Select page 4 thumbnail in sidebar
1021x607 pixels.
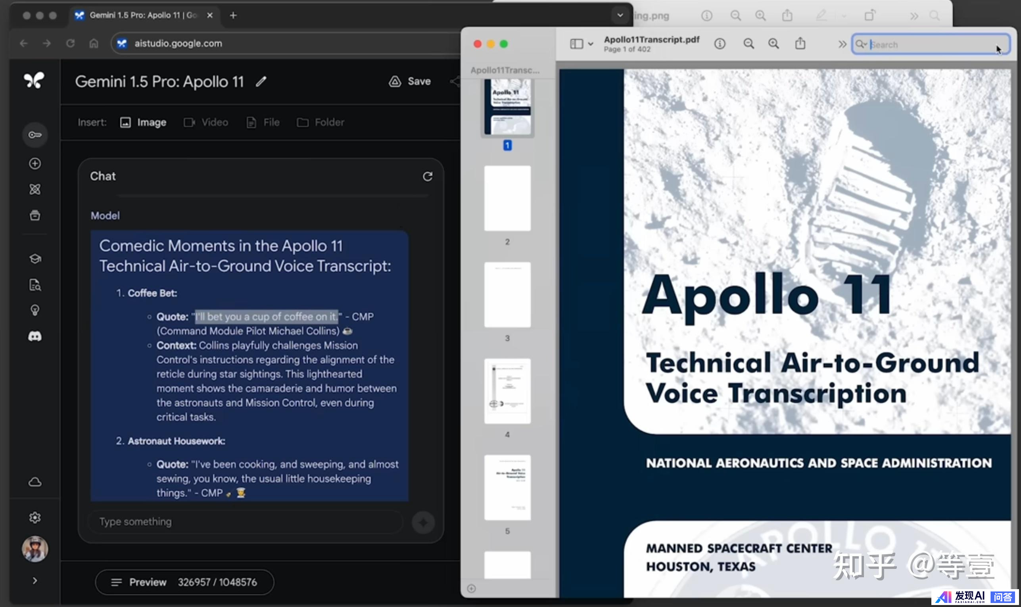click(x=507, y=391)
